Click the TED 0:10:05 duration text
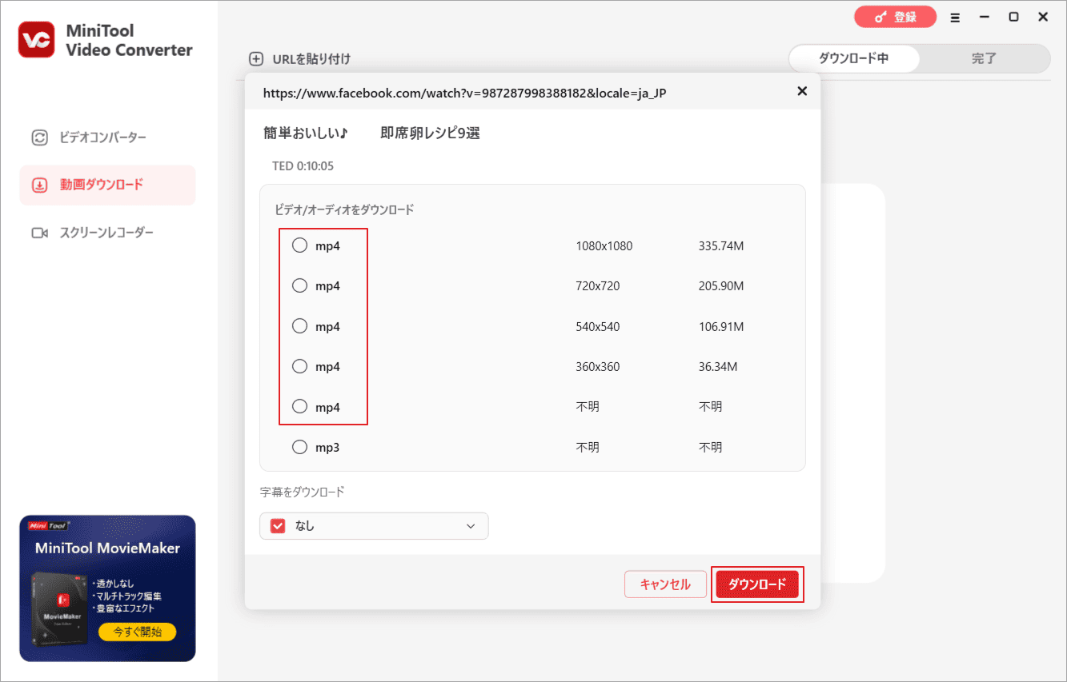The height and width of the screenshot is (682, 1067). tap(303, 166)
